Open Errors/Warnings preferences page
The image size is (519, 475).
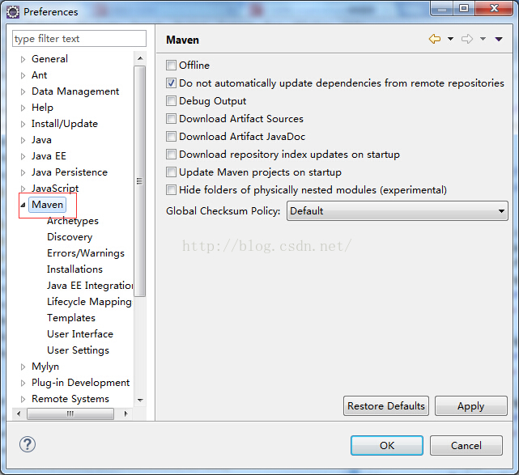(86, 253)
